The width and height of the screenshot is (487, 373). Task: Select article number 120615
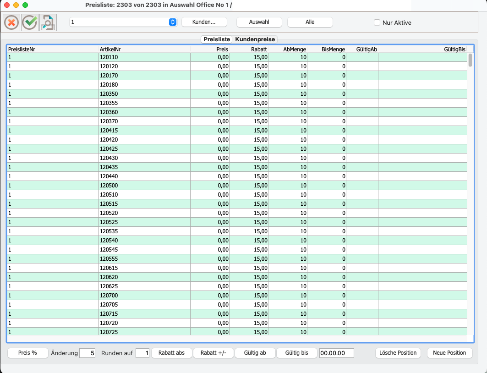point(109,268)
